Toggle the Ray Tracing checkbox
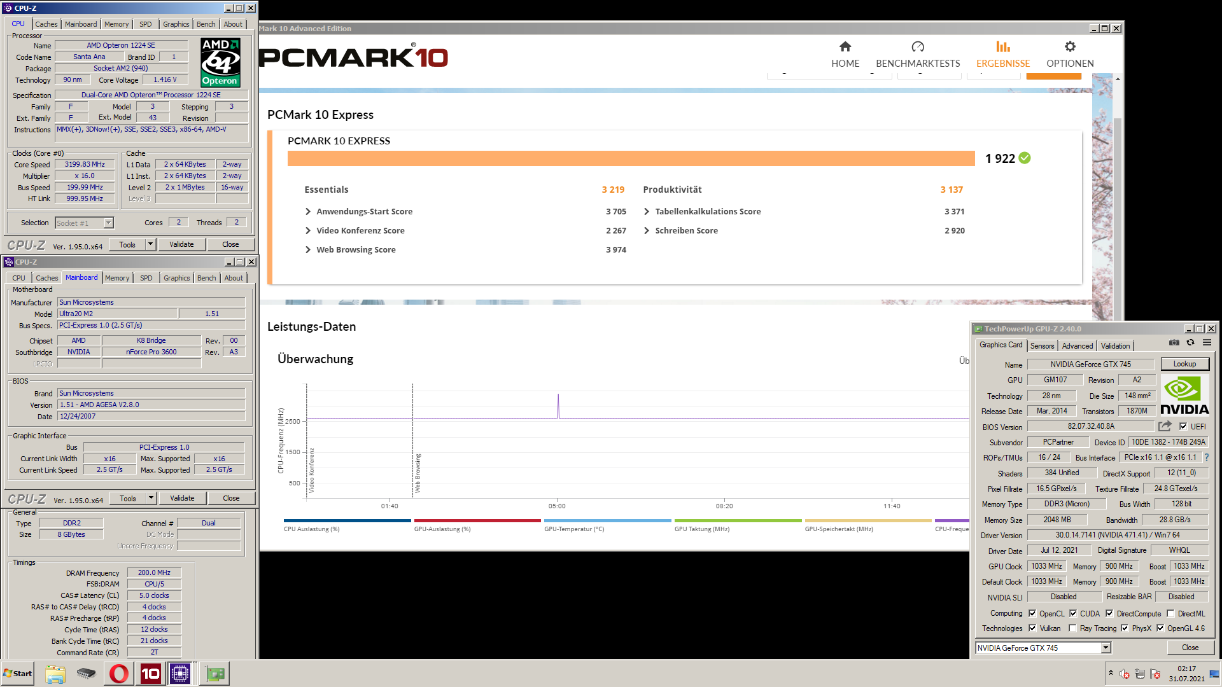 coord(1073,628)
